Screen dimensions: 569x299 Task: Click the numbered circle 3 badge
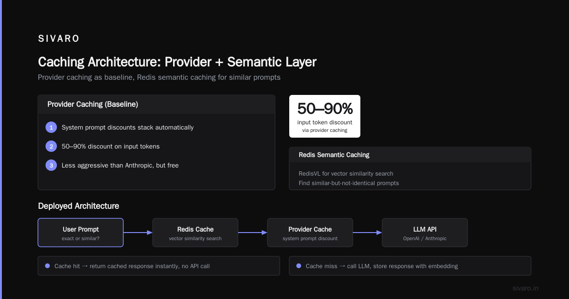click(x=51, y=165)
